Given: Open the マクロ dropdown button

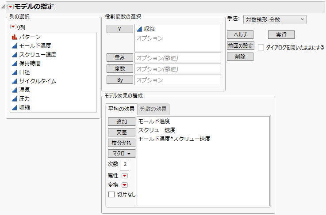Looking at the screenshot, I should [x=122, y=153].
